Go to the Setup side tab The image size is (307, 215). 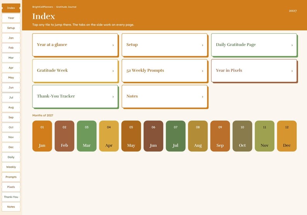[x=11, y=28]
